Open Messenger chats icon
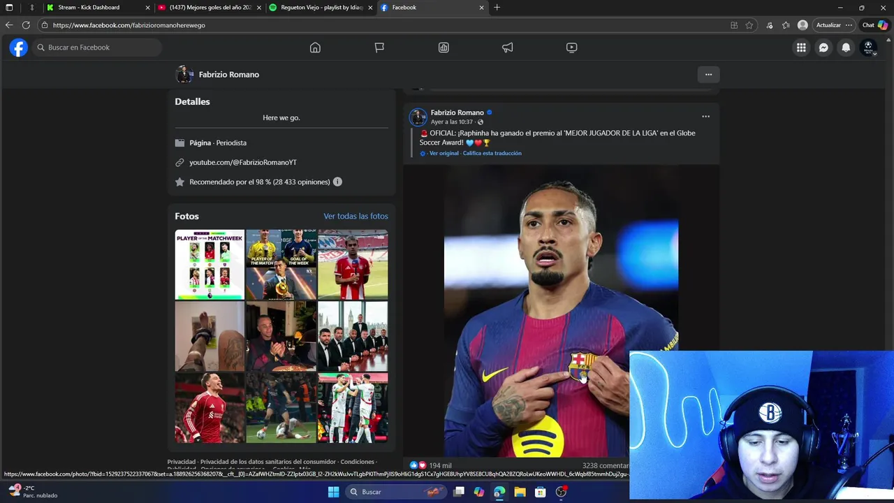This screenshot has height=503, width=894. (x=823, y=48)
